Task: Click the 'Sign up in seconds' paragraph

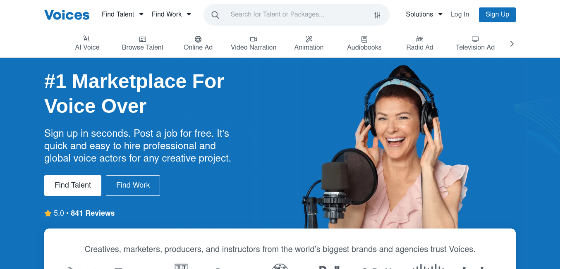Action: tap(138, 146)
